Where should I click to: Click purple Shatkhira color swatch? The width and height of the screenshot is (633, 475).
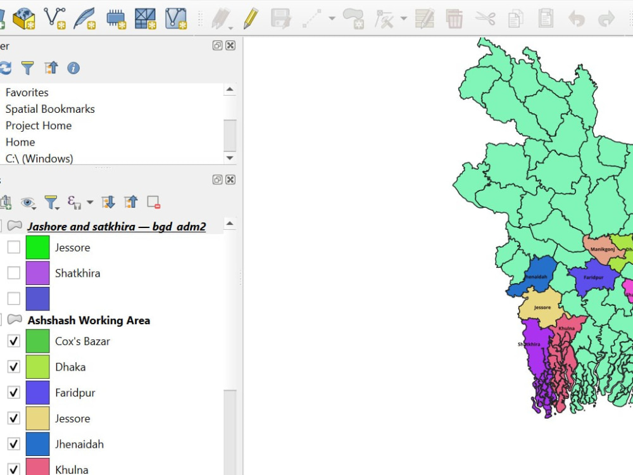[37, 272]
